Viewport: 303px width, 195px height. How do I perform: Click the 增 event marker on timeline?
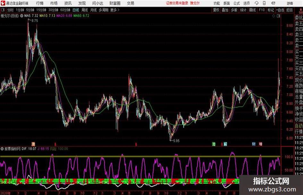[x=260, y=144]
